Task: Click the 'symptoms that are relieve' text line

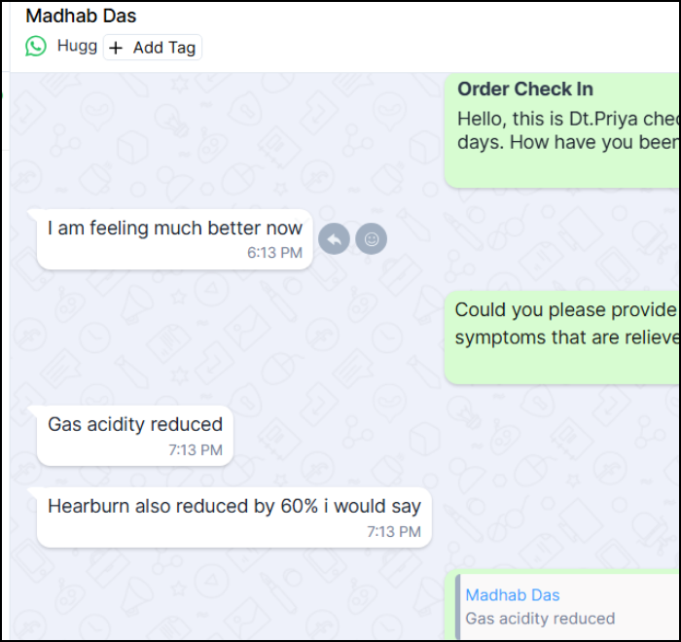Action: click(567, 338)
